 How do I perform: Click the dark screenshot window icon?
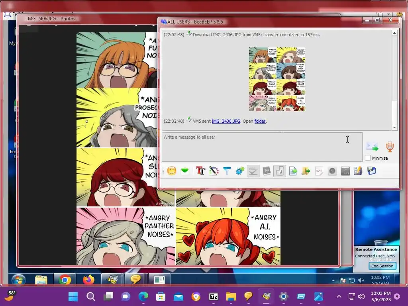[345, 171]
